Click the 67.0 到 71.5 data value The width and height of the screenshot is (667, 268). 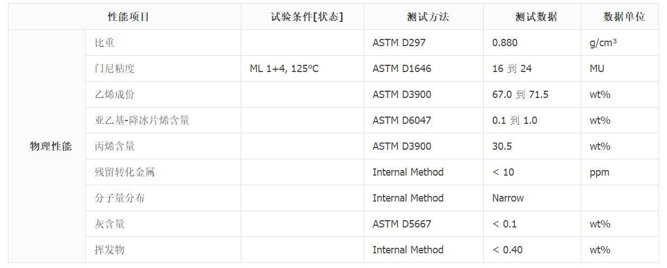pyautogui.click(x=520, y=94)
